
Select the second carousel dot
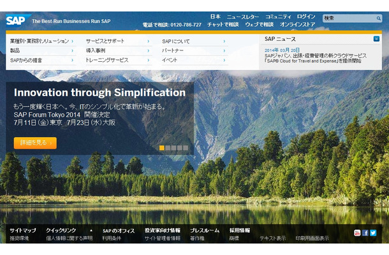(x=168, y=148)
